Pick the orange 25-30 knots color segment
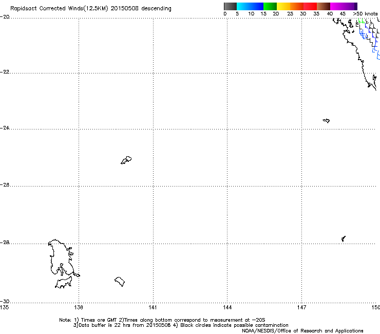Screen dimensions: 380x334 coord(297,6)
